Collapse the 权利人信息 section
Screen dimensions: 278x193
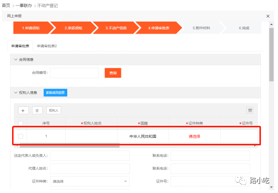[16, 93]
